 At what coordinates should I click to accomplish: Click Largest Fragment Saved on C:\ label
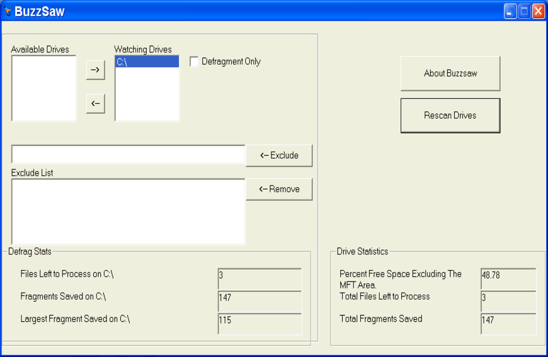click(75, 319)
